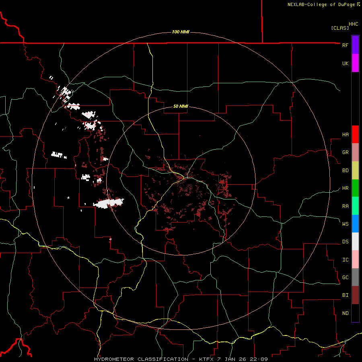Click the IC legend label
The image size is (362, 362).
[x=345, y=260]
